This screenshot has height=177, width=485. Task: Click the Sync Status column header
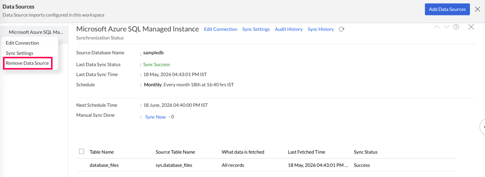[366, 152]
